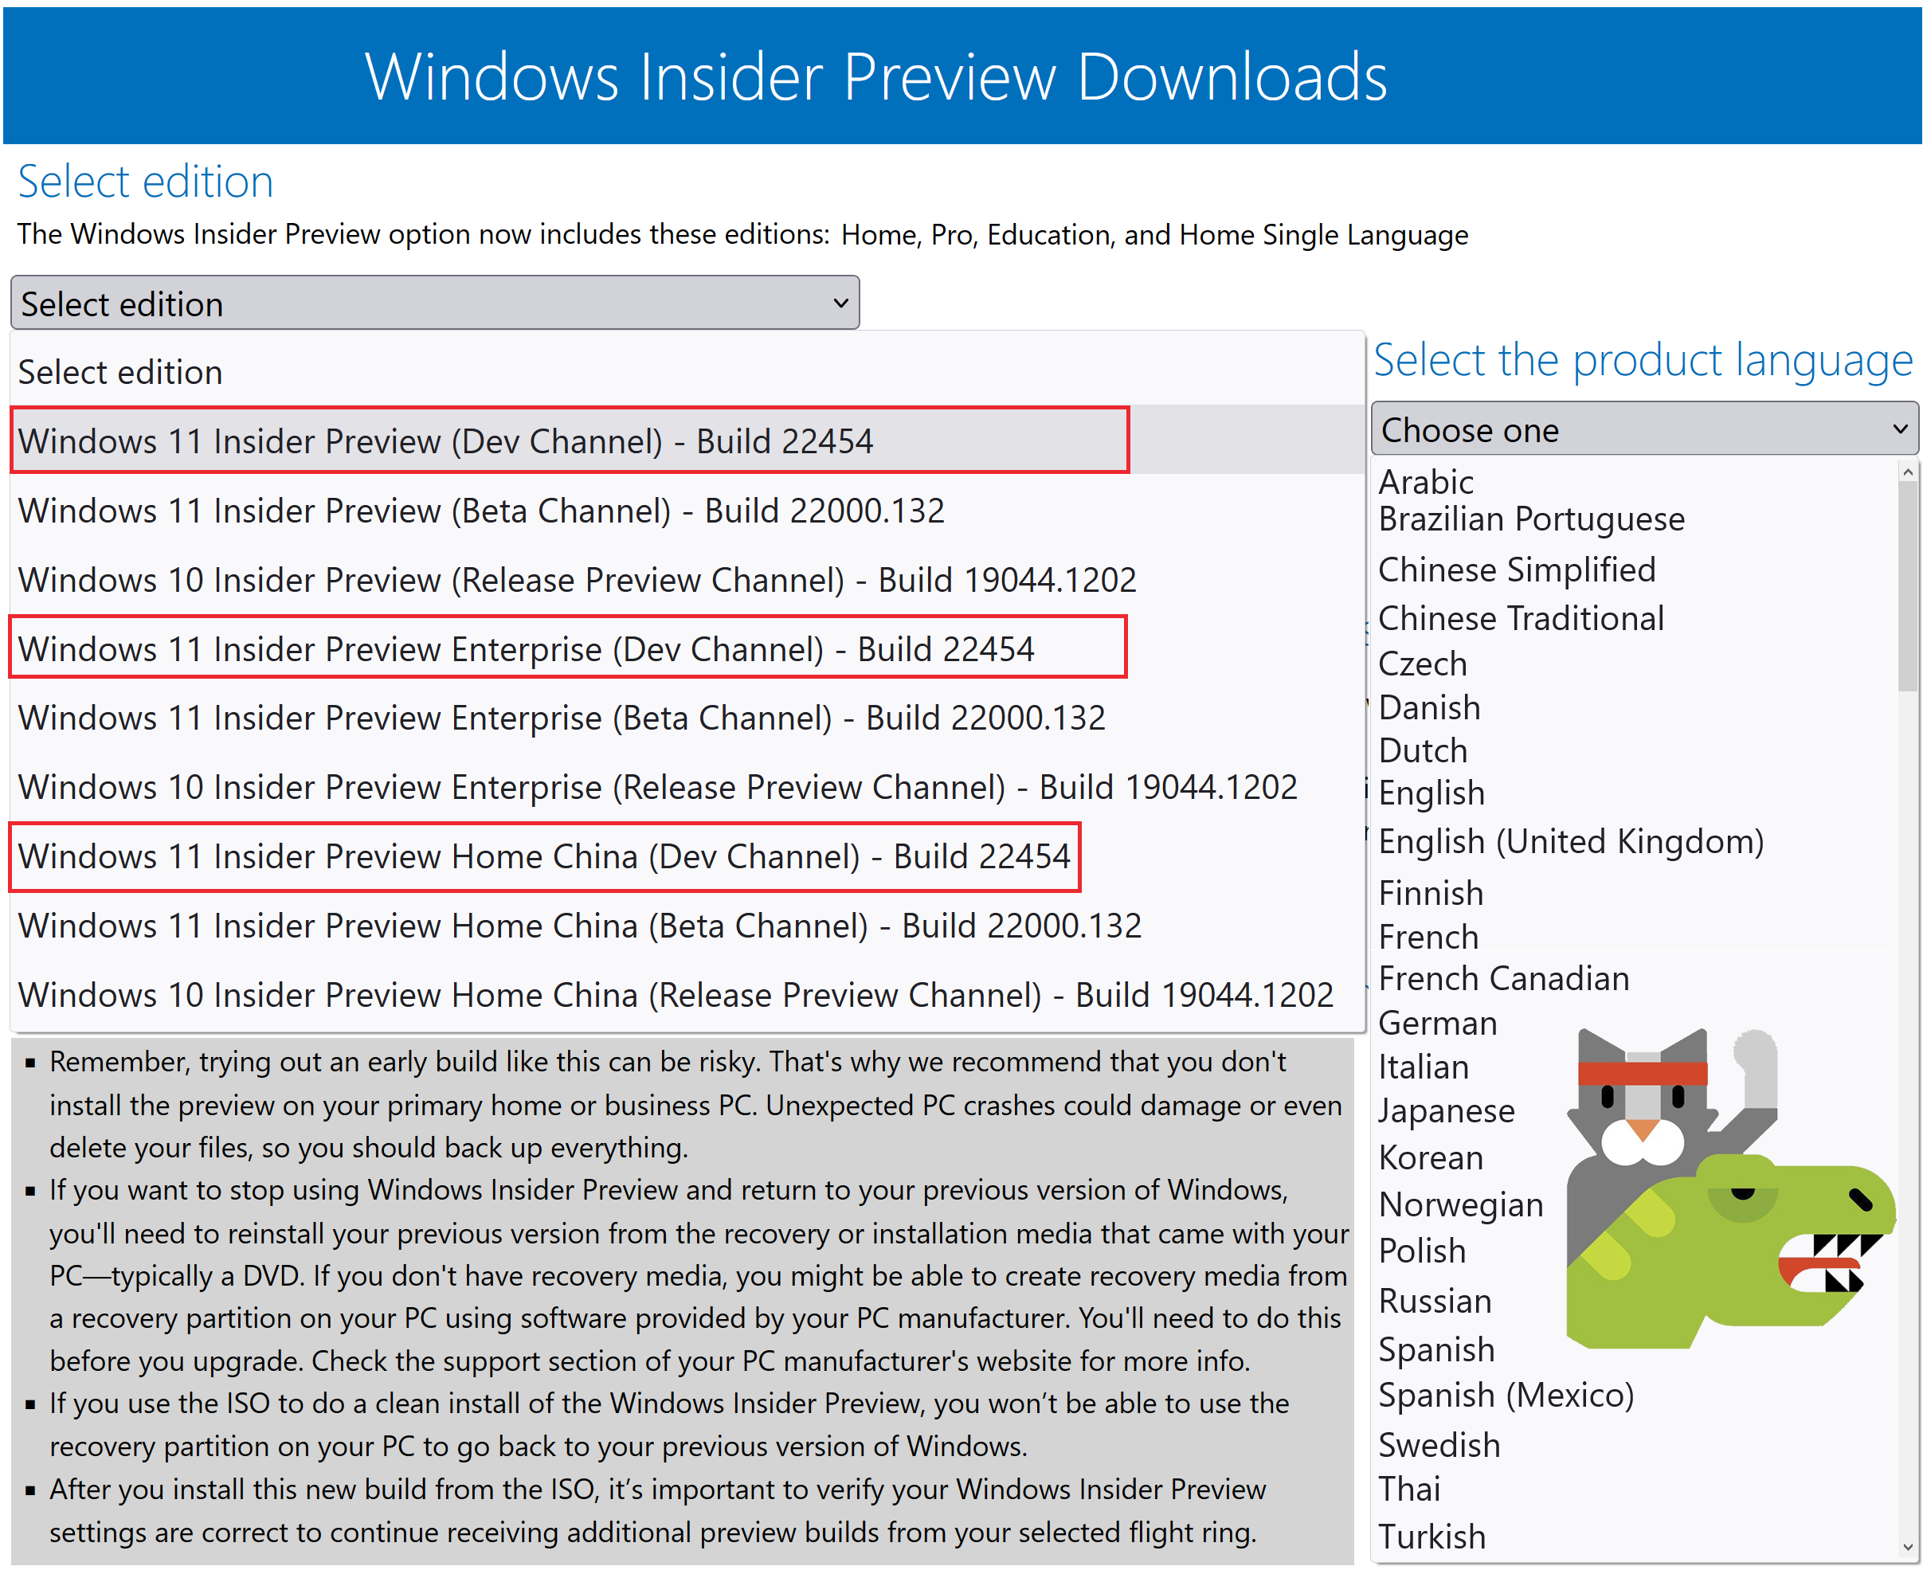1923x1574 pixels.
Task: Click the language list scroll-up arrow
Action: pyautogui.click(x=1907, y=472)
